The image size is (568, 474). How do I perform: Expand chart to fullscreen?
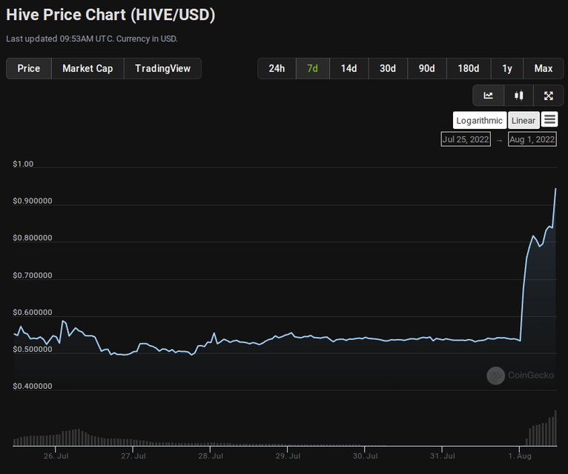click(x=548, y=96)
